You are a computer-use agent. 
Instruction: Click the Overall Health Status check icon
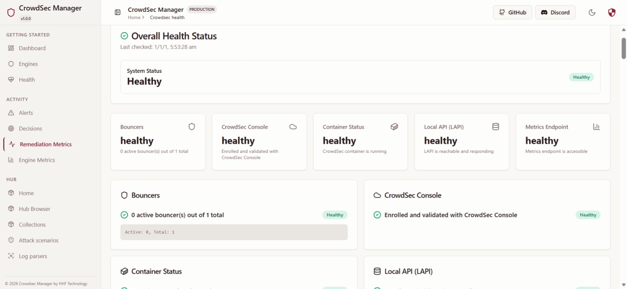(124, 36)
